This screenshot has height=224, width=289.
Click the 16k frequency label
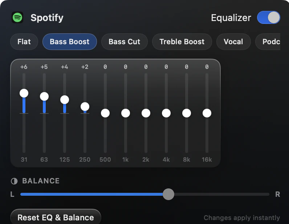pyautogui.click(x=207, y=159)
